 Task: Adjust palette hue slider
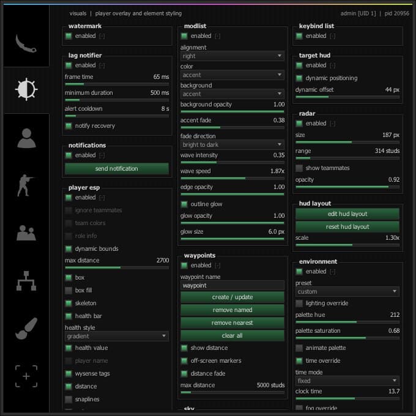coord(347,322)
